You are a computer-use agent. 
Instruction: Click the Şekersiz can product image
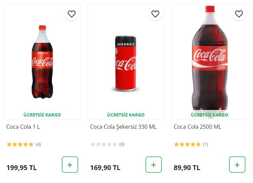click(x=126, y=64)
